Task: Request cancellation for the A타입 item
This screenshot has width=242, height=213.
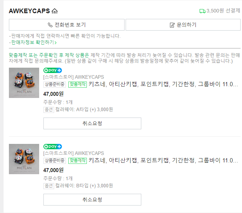Action: point(92,123)
